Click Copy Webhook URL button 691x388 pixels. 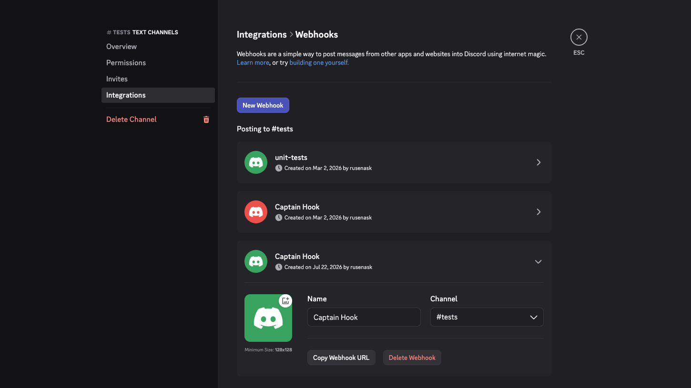coord(341,358)
